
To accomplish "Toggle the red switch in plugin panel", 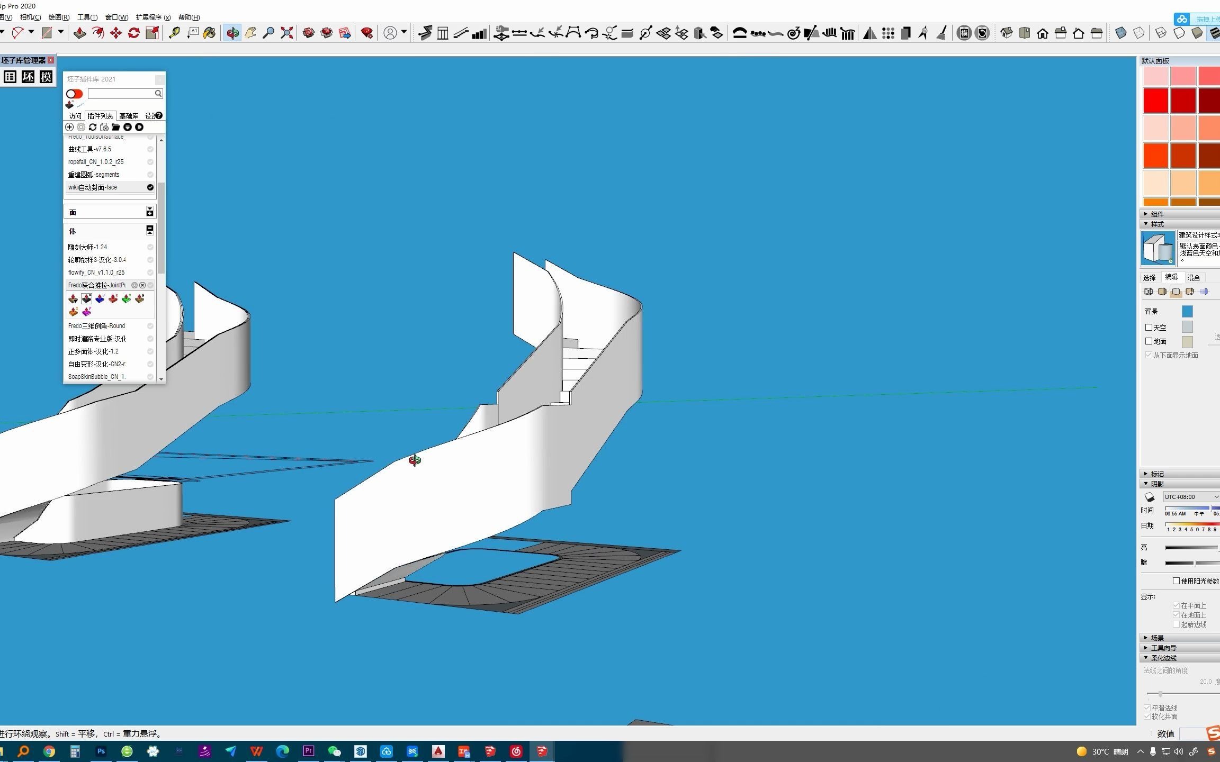I will point(75,94).
